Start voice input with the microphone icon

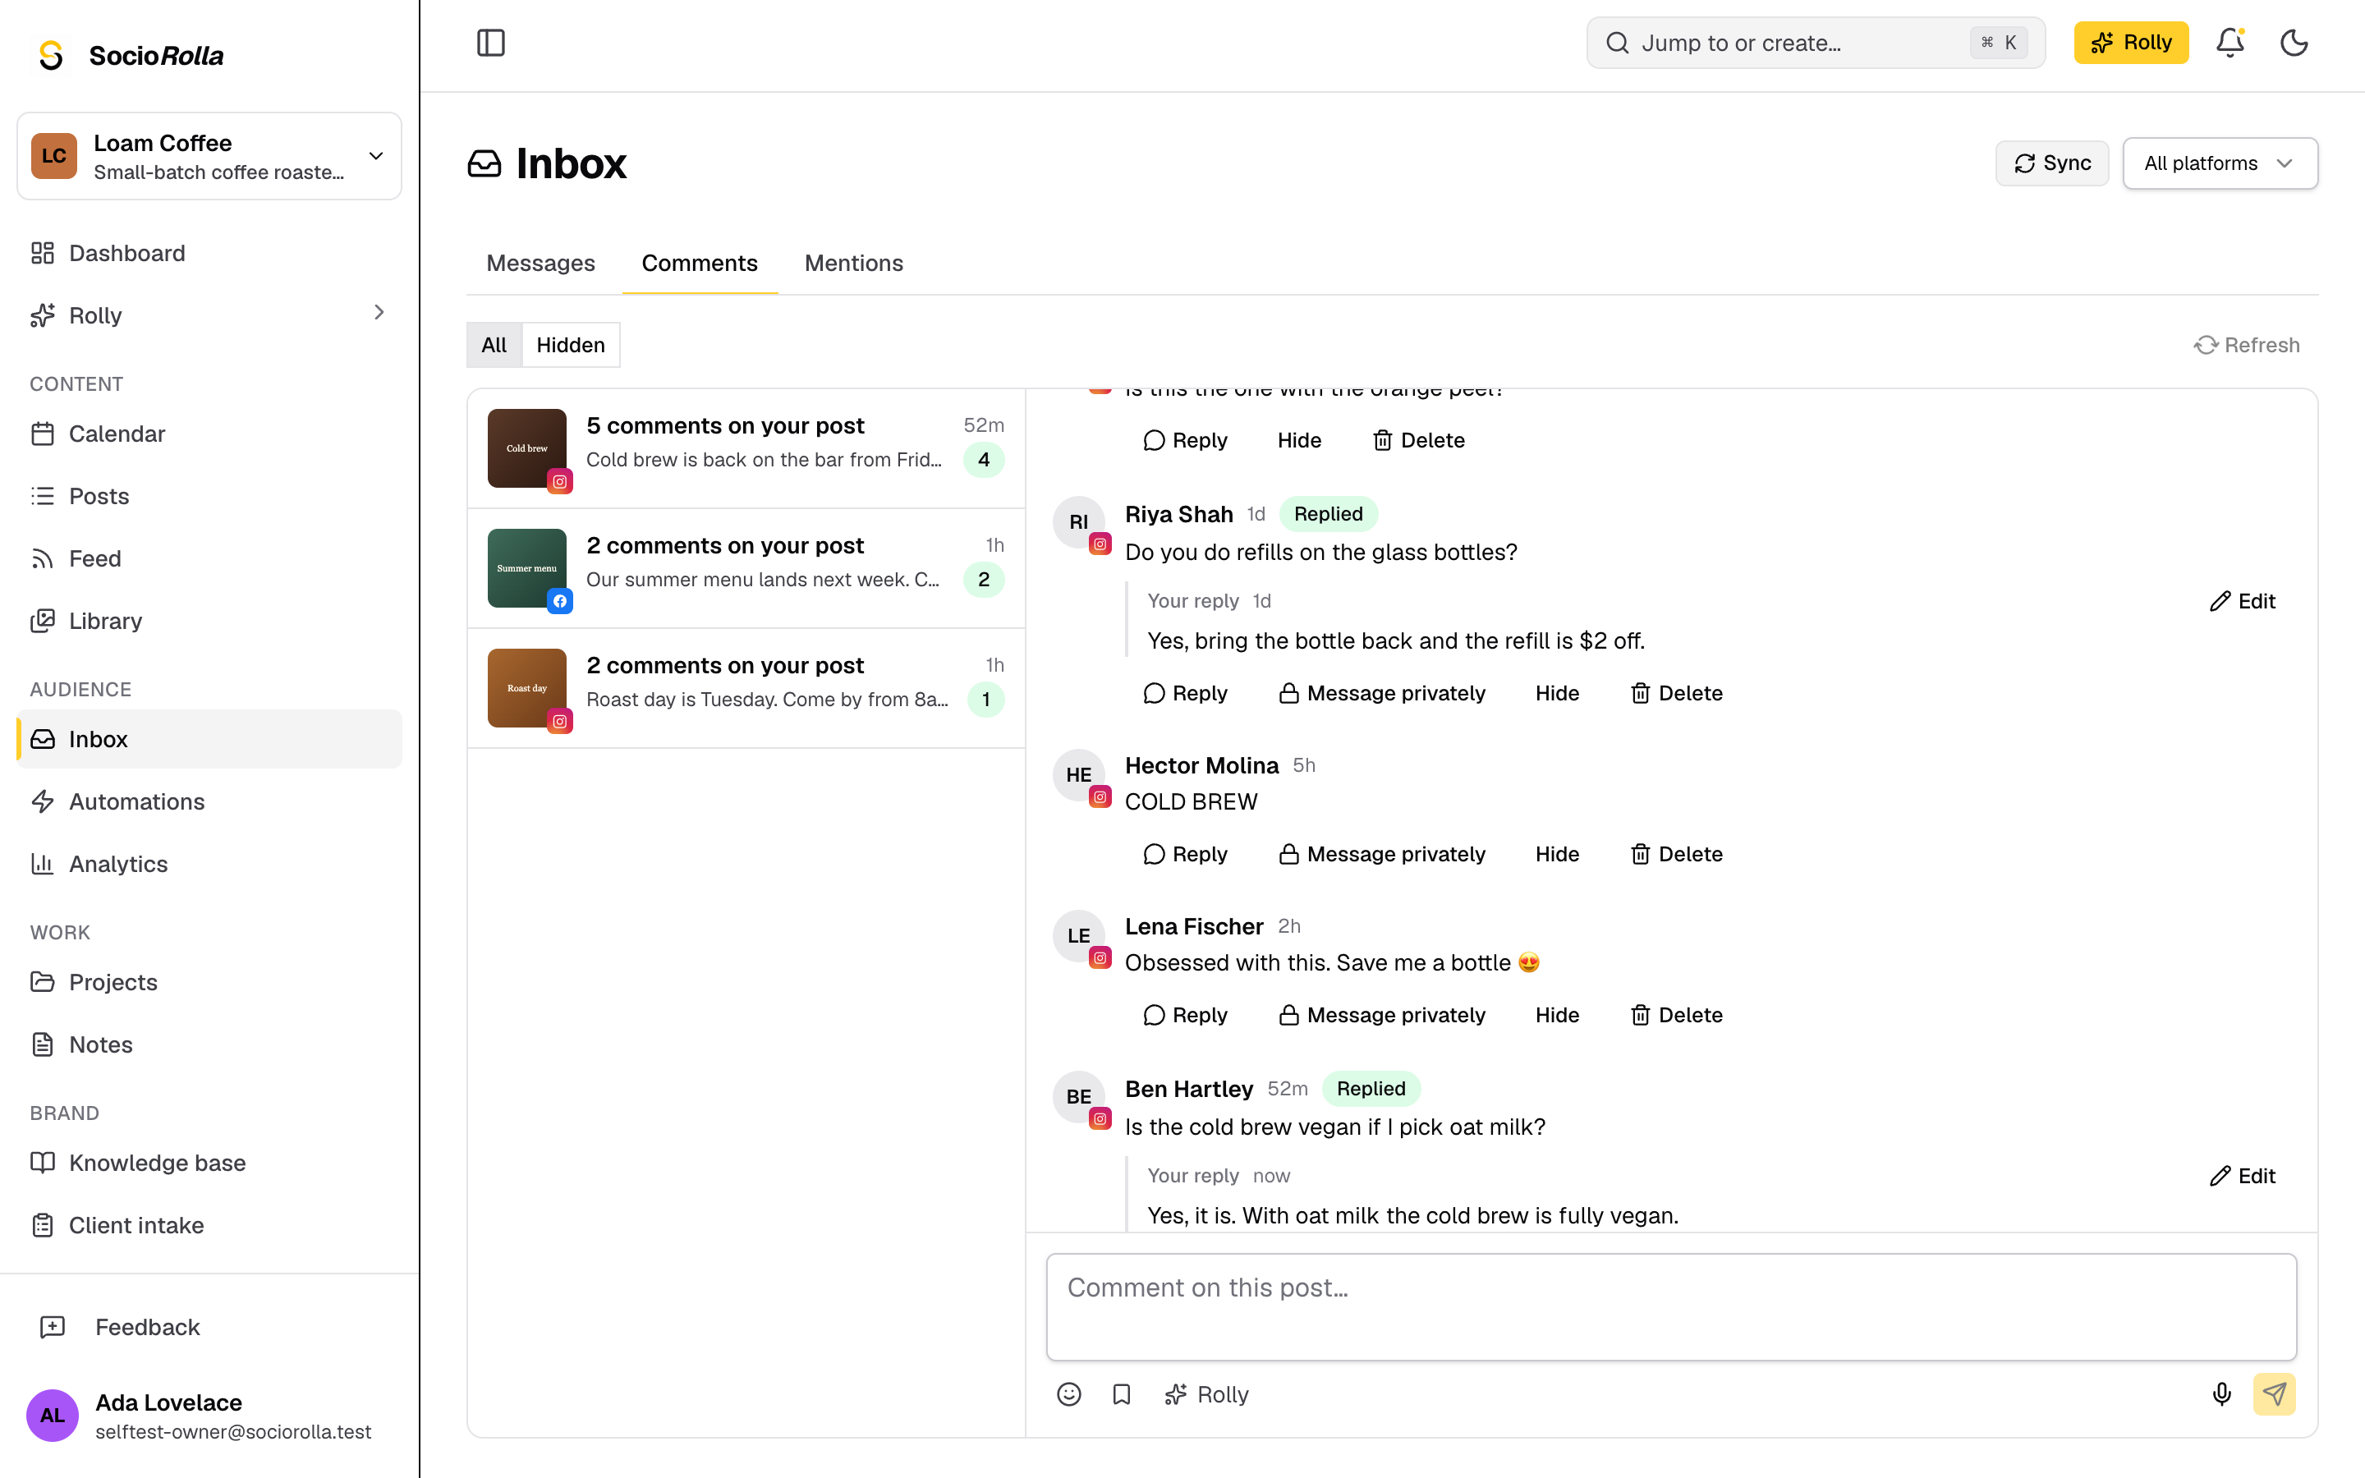pyautogui.click(x=2221, y=1394)
